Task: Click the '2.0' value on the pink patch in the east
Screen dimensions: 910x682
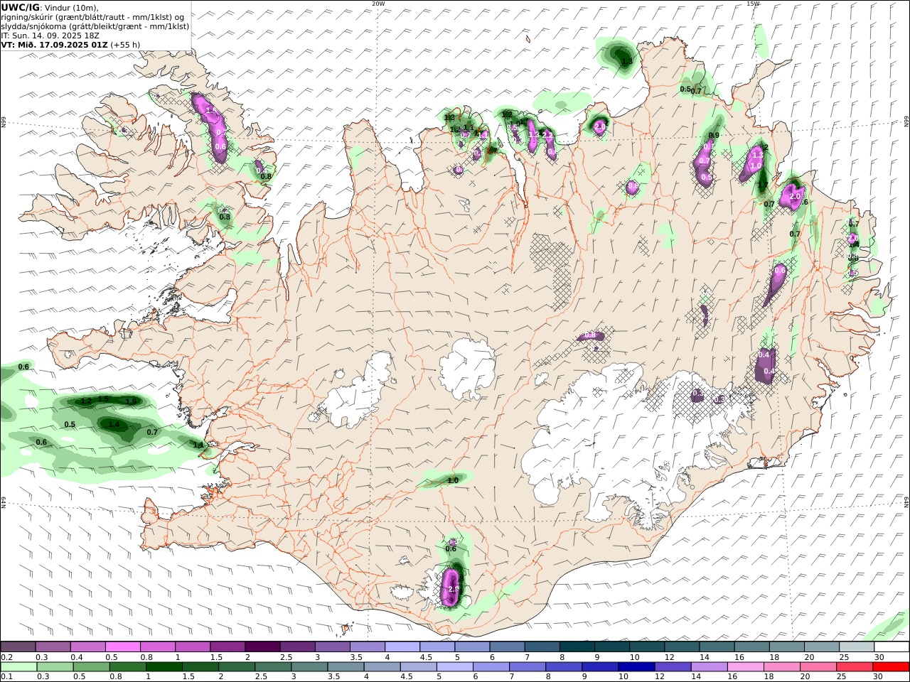Action: 795,196
